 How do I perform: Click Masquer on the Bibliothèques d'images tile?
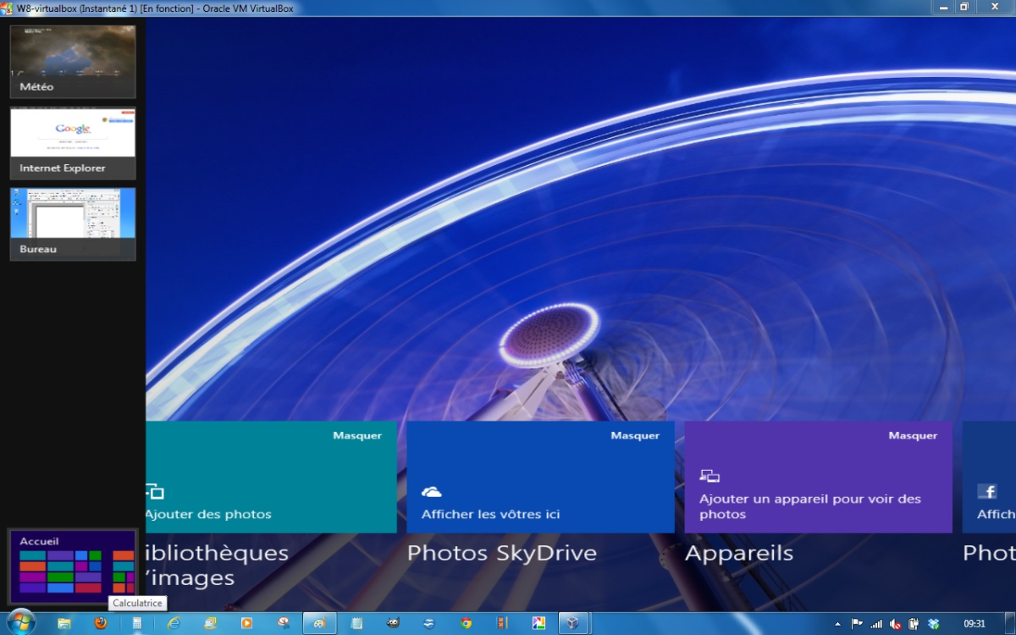pyautogui.click(x=357, y=435)
